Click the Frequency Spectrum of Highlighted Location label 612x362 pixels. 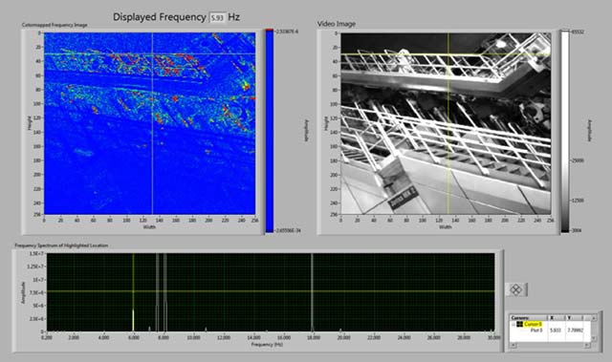tap(61, 245)
